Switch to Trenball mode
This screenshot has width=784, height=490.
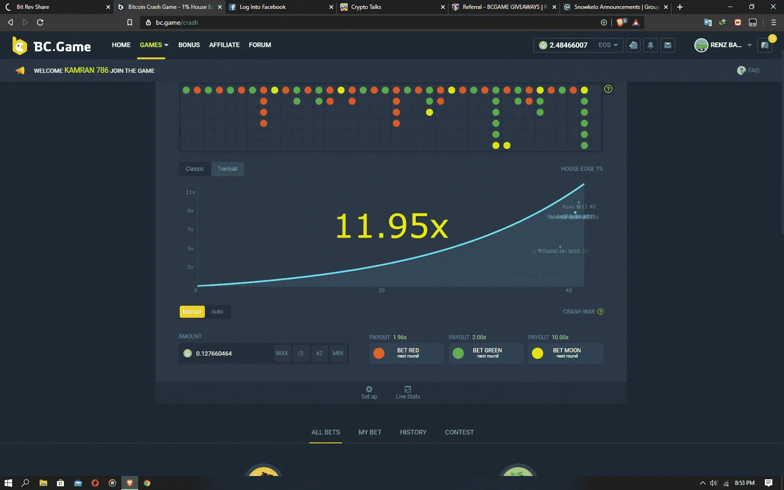point(227,169)
